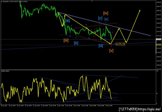Select the blue [b] wave label
This screenshot has width=162, height=112.
(76, 43)
